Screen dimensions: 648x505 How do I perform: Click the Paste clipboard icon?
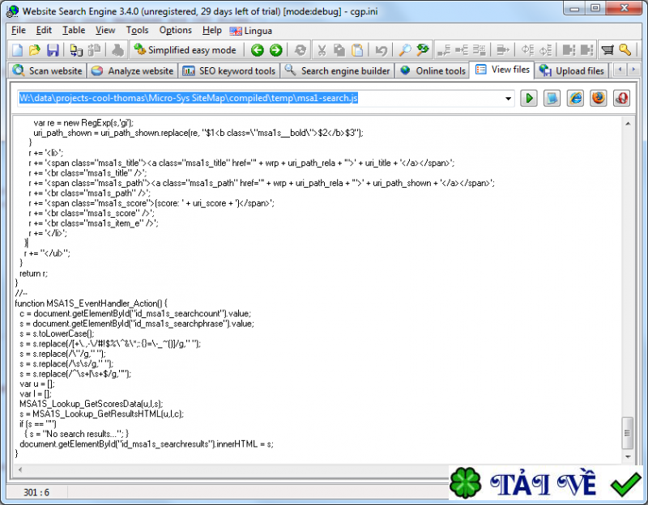tap(357, 50)
